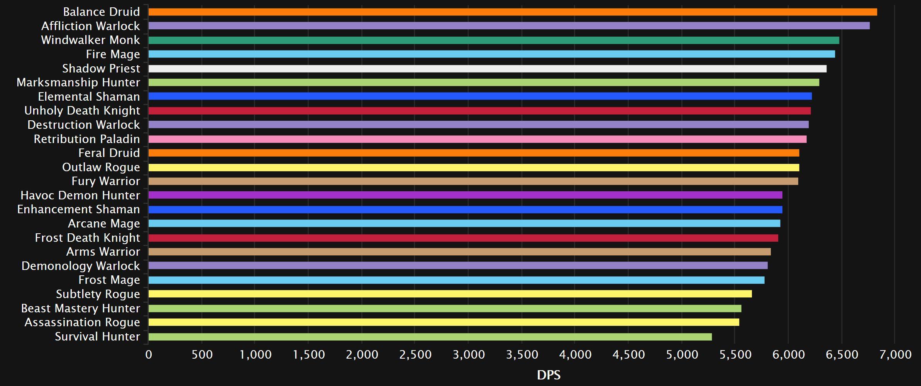
Task: Select the white Shadow Priest bar
Action: [488, 68]
